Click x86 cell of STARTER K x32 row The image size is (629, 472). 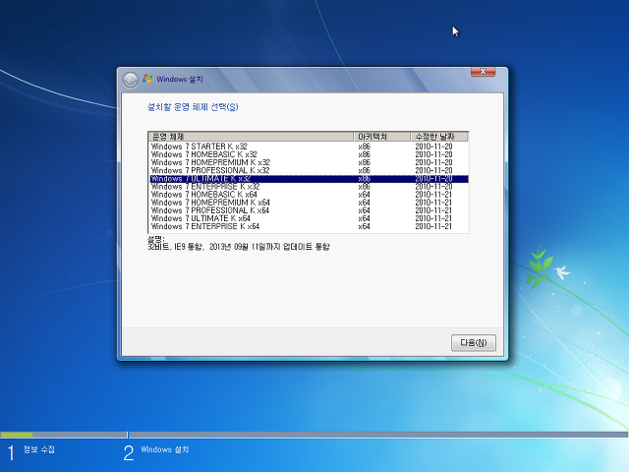click(x=364, y=147)
